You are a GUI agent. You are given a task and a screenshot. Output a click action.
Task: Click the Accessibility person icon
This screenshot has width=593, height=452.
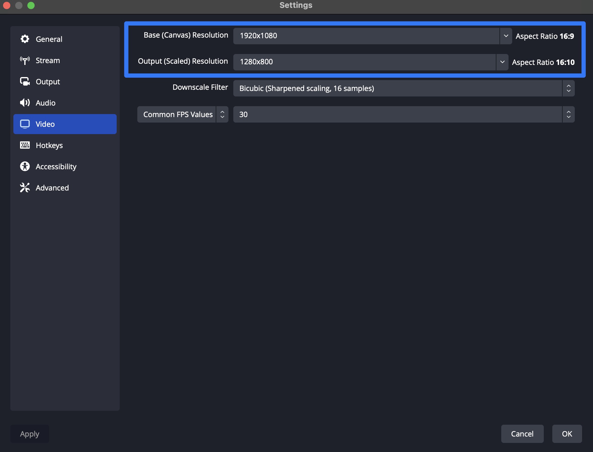(25, 166)
